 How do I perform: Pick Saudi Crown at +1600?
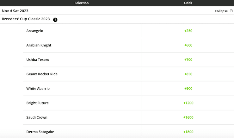188,117
